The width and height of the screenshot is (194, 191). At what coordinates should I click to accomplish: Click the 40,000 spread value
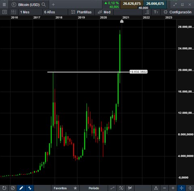point(143,8)
